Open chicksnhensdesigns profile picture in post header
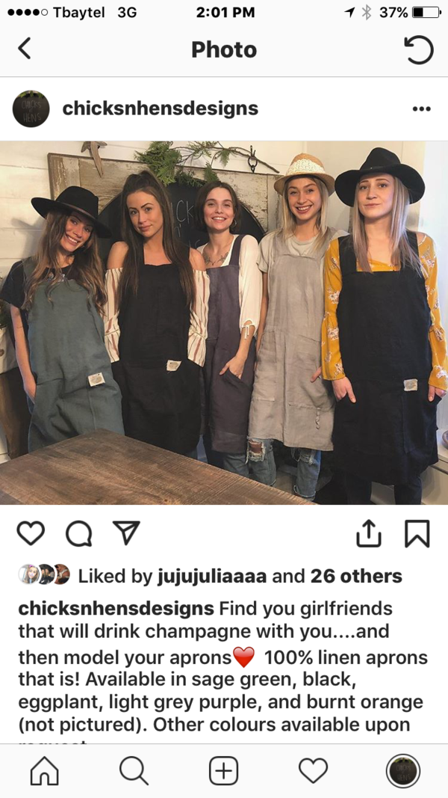The image size is (448, 798). coord(31,109)
